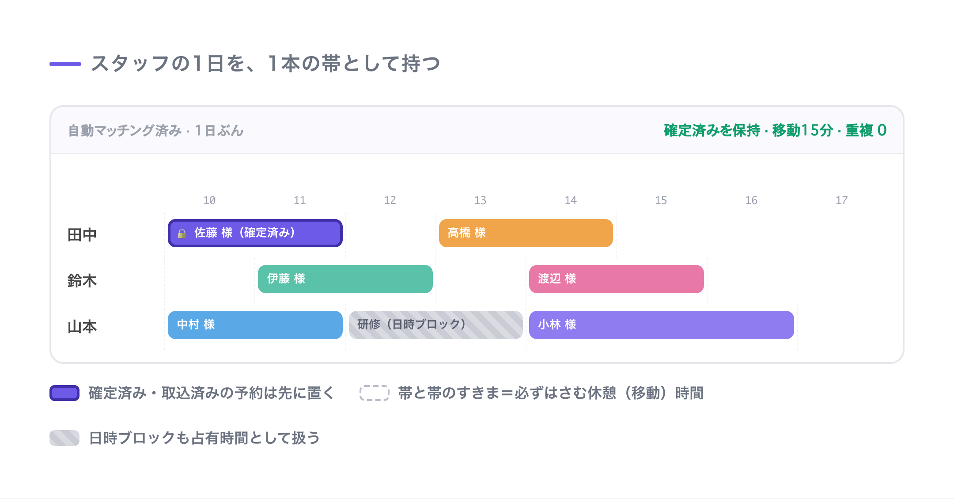
Task: Click the 13 hour label
Action: point(481,200)
